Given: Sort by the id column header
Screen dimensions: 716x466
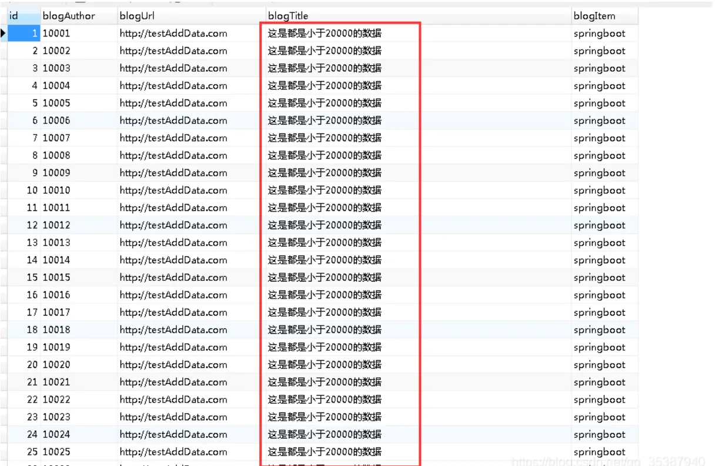Looking at the screenshot, I should (24, 16).
